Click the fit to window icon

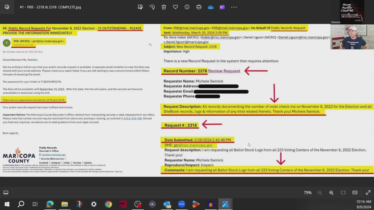coord(343,192)
